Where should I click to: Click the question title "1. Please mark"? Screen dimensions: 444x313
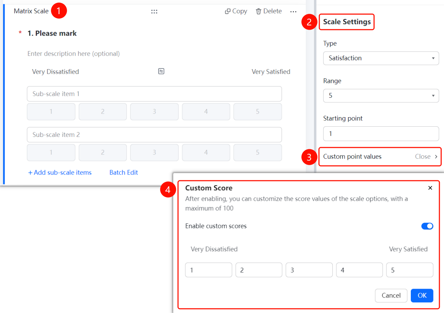pyautogui.click(x=52, y=34)
